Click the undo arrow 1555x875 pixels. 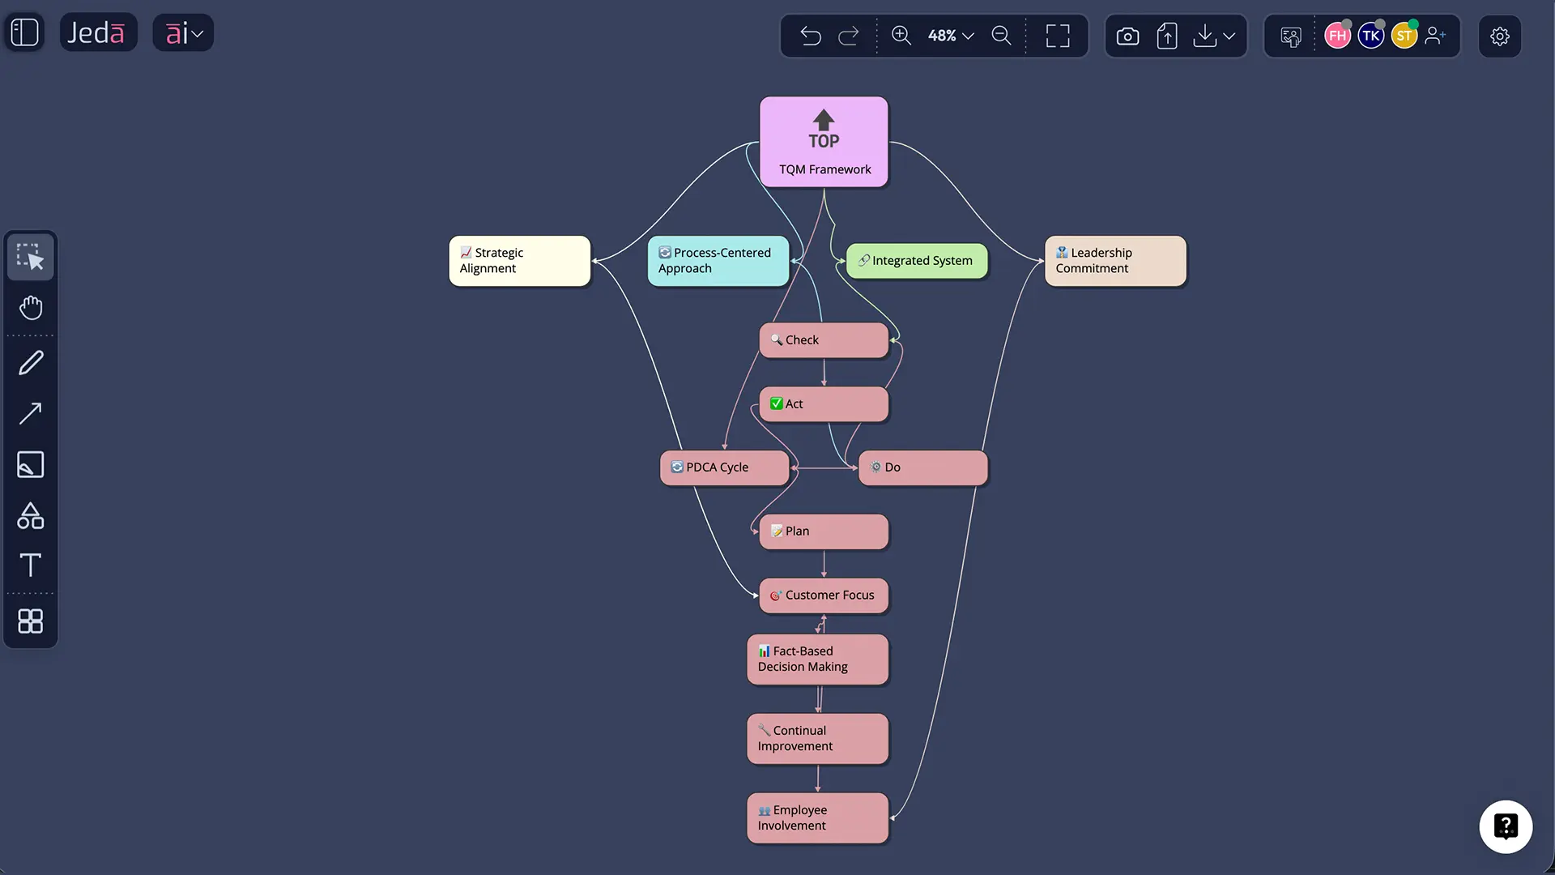pos(811,35)
